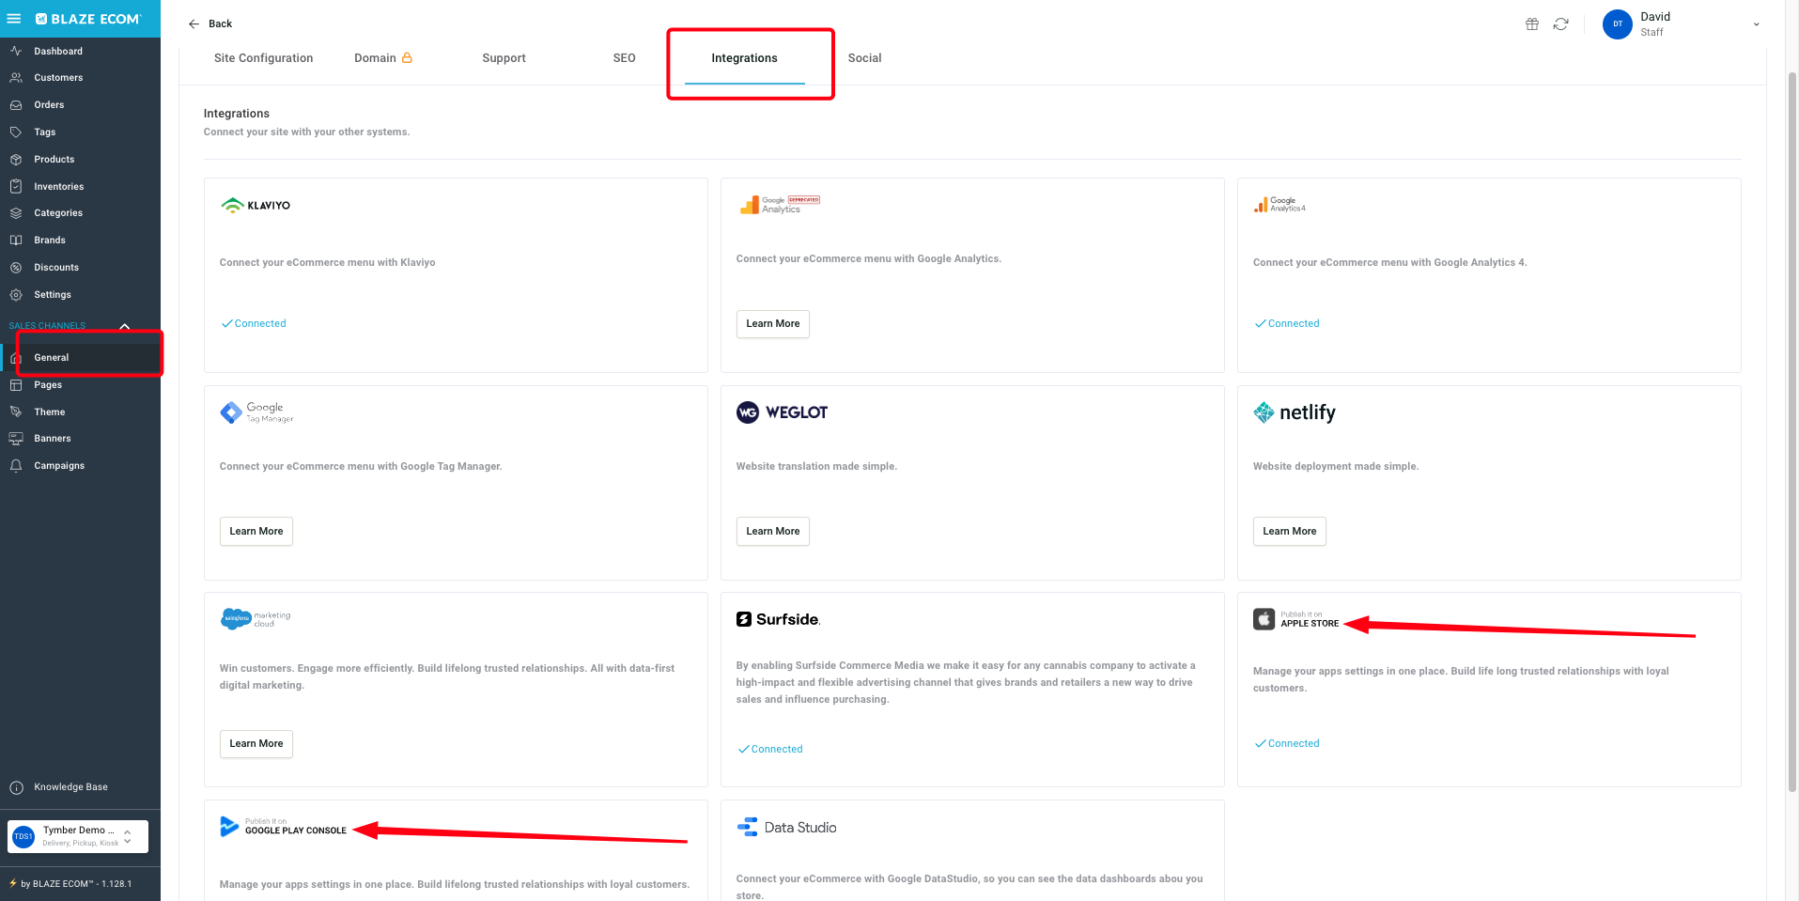This screenshot has width=1799, height=901.
Task: Switch to the Social tab
Action: (x=864, y=57)
